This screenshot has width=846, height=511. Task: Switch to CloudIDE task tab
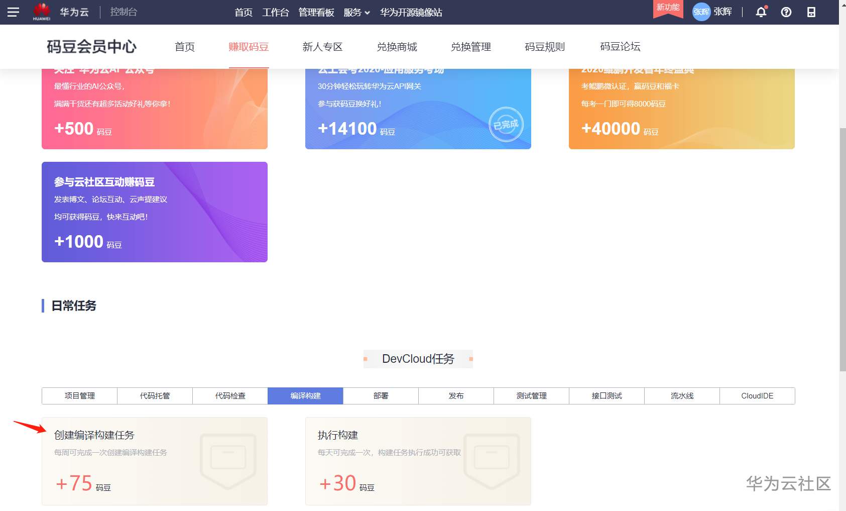757,396
